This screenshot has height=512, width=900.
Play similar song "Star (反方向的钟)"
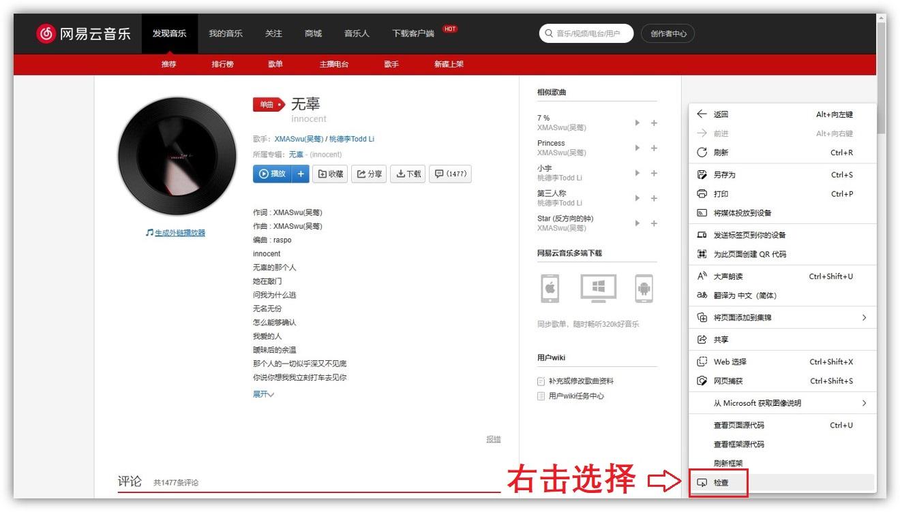pyautogui.click(x=637, y=223)
